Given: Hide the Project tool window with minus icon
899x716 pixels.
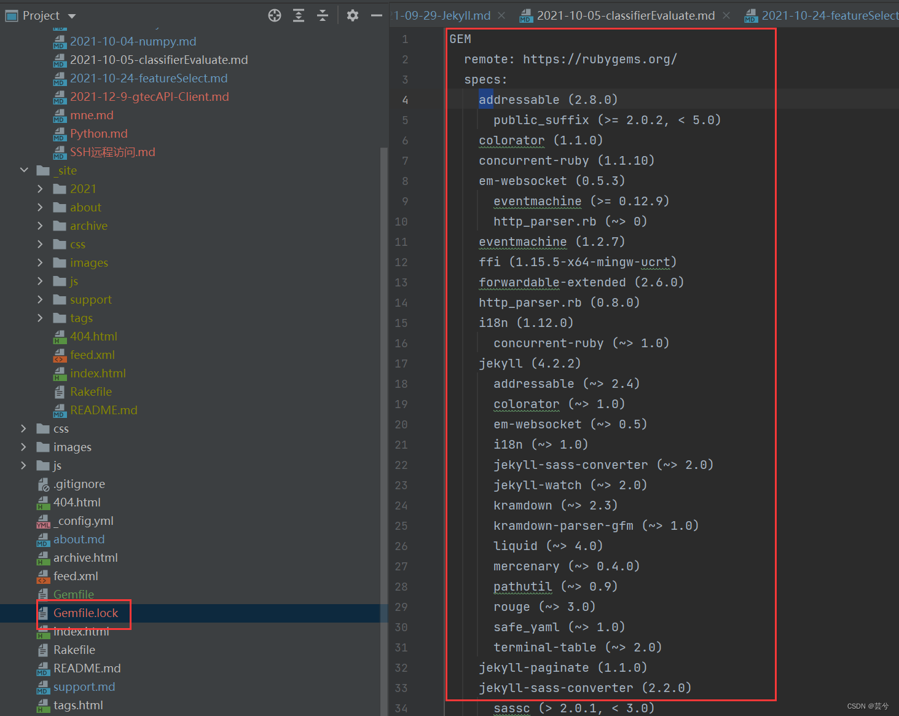Looking at the screenshot, I should pos(377,15).
